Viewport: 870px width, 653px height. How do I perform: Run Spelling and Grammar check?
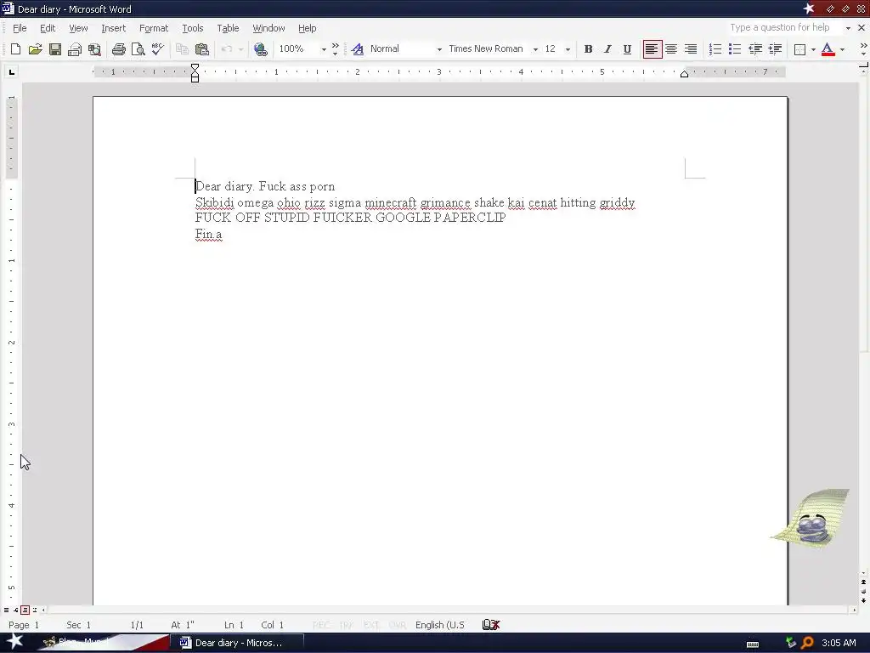(157, 49)
